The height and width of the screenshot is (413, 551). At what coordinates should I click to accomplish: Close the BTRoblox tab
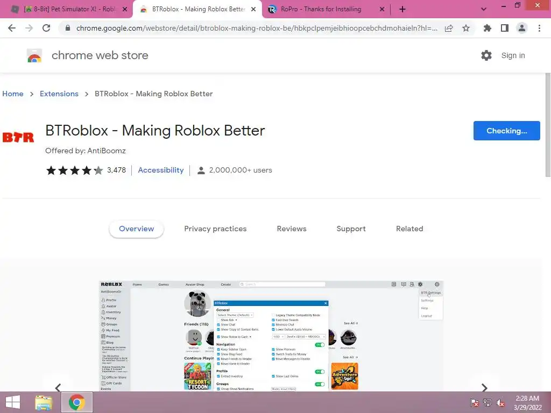tap(253, 10)
